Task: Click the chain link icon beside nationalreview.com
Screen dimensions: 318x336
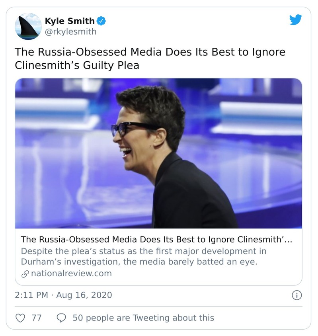Action: 25,273
